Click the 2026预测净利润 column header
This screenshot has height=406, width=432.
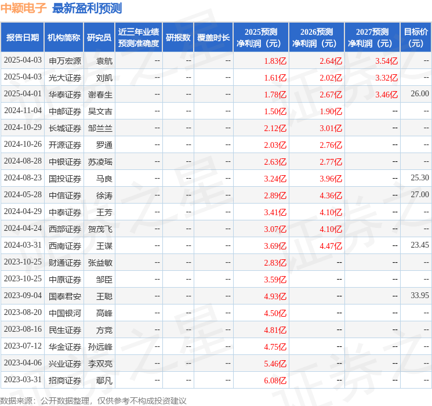pyautogui.click(x=317, y=38)
